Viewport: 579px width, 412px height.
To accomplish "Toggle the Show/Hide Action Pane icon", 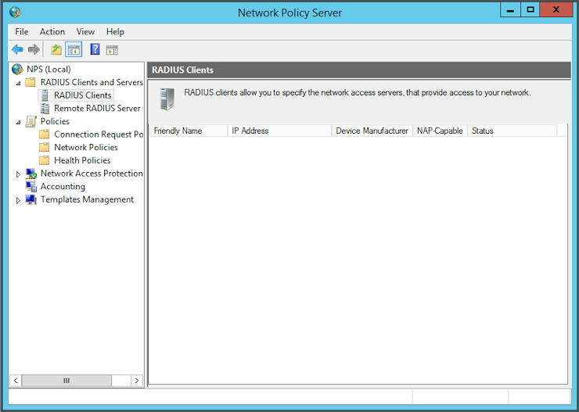I will 112,49.
